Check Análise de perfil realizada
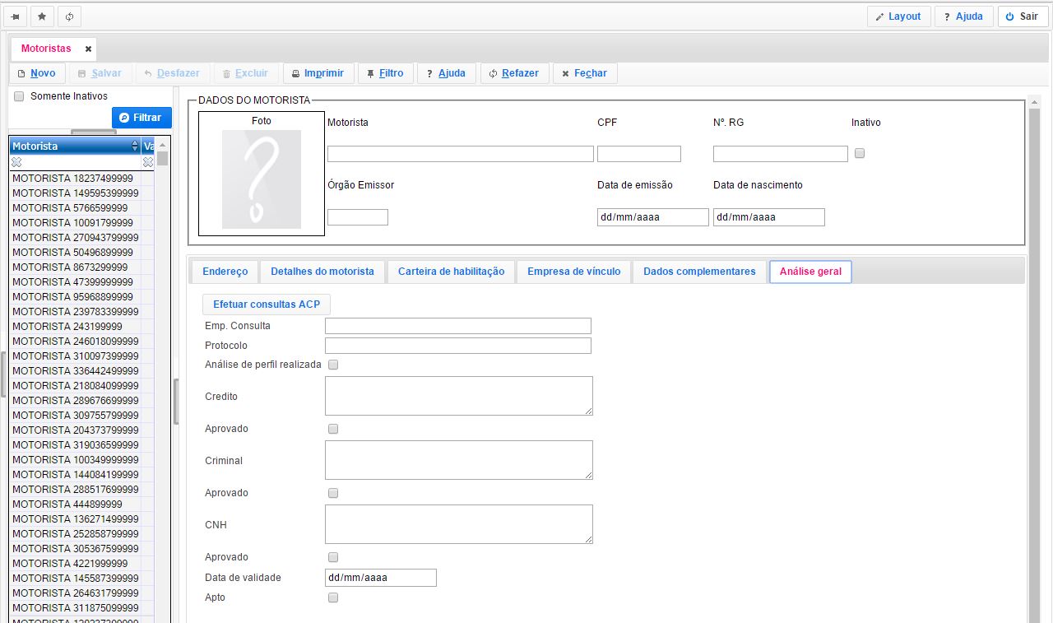 (333, 365)
